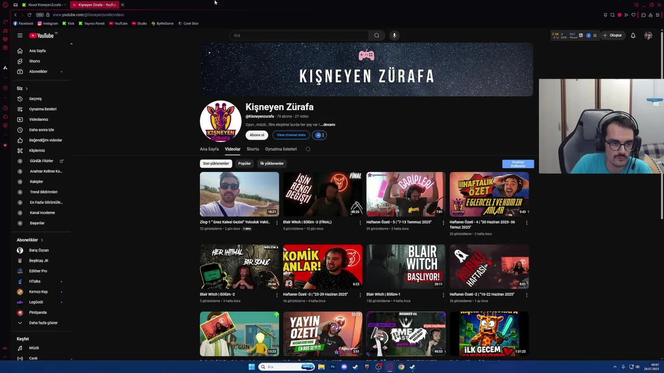Image resolution: width=664 pixels, height=373 pixels.
Task: Click the search magnifier button
Action: click(377, 35)
